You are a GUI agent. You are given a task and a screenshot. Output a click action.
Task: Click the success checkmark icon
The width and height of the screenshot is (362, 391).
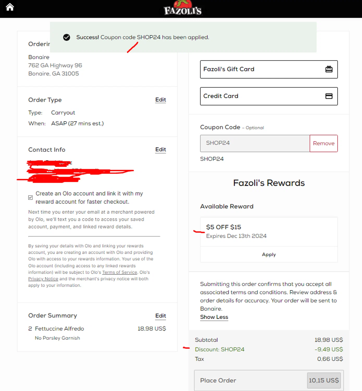point(67,37)
